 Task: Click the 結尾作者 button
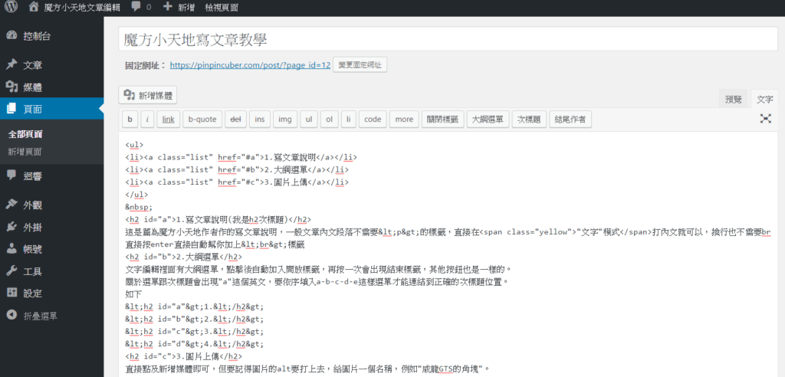coord(570,120)
